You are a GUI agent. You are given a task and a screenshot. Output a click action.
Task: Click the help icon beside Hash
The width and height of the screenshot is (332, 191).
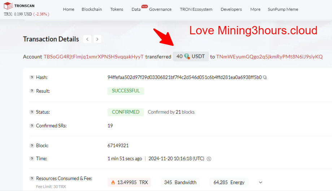point(32,77)
